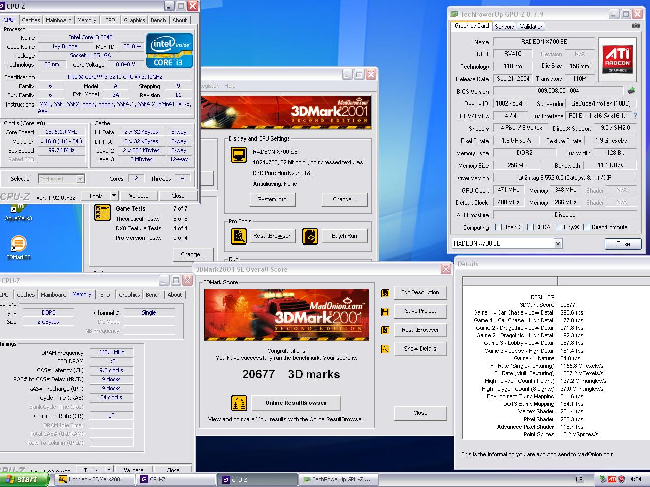Click the Change... button under display settings
This screenshot has height=487, width=650.
pos(344,200)
